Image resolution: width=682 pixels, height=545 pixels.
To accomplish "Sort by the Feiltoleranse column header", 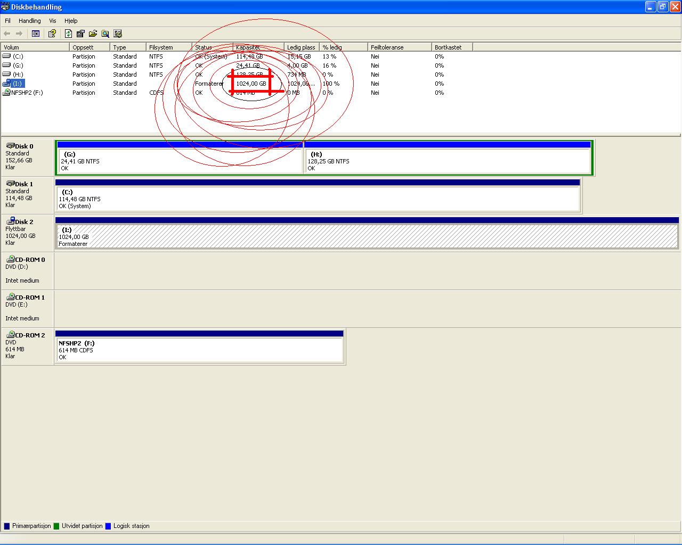I will [x=400, y=47].
